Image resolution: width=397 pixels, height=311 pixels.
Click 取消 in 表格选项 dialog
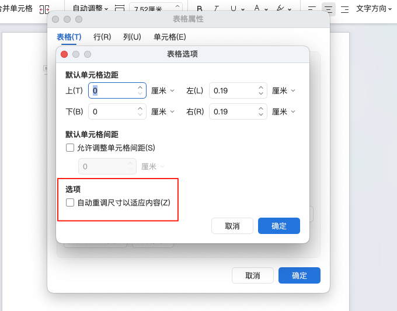point(232,226)
